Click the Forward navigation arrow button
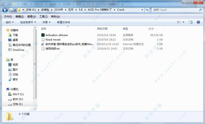205x124 pixels. point(11,10)
